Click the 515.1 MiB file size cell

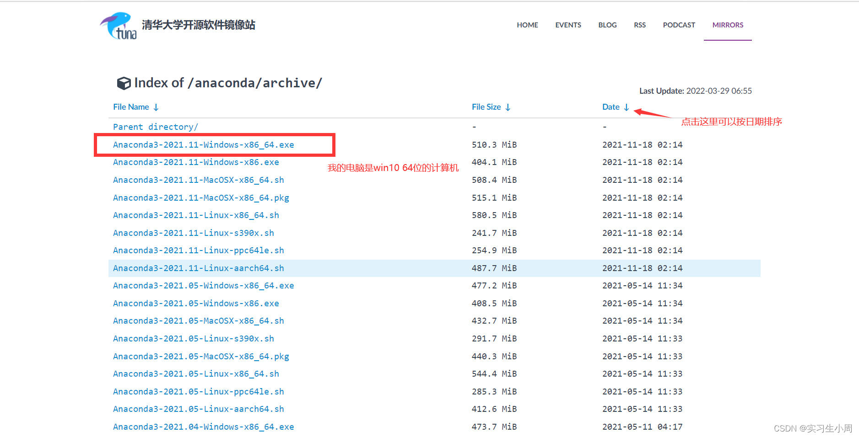click(x=494, y=198)
